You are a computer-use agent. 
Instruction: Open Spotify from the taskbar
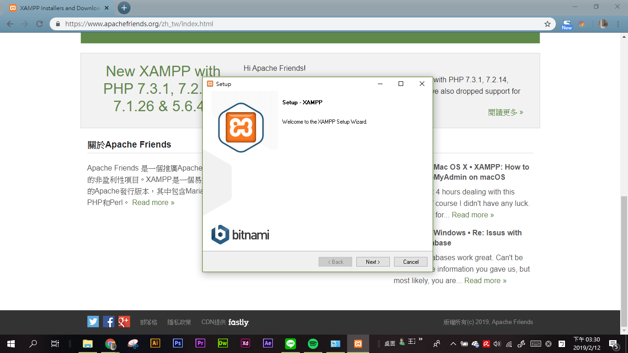pyautogui.click(x=313, y=343)
